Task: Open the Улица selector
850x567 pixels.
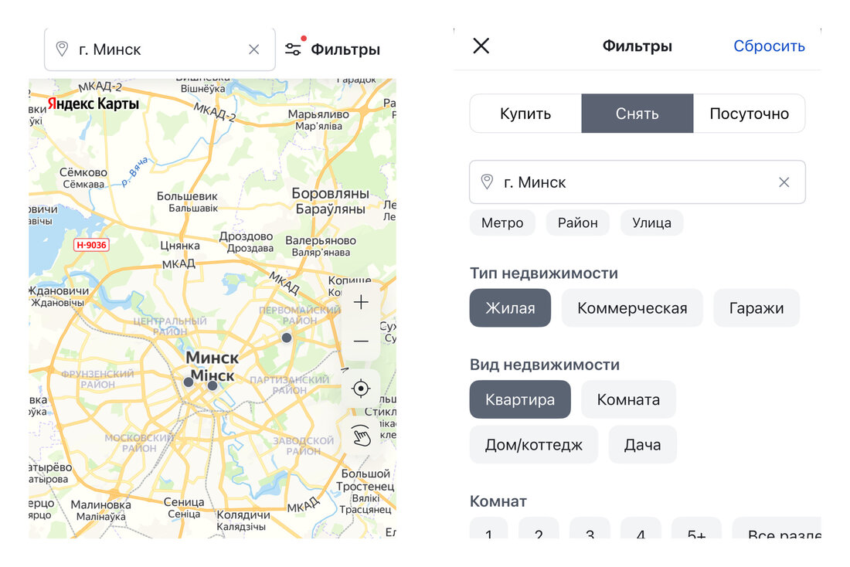Action: click(x=651, y=223)
